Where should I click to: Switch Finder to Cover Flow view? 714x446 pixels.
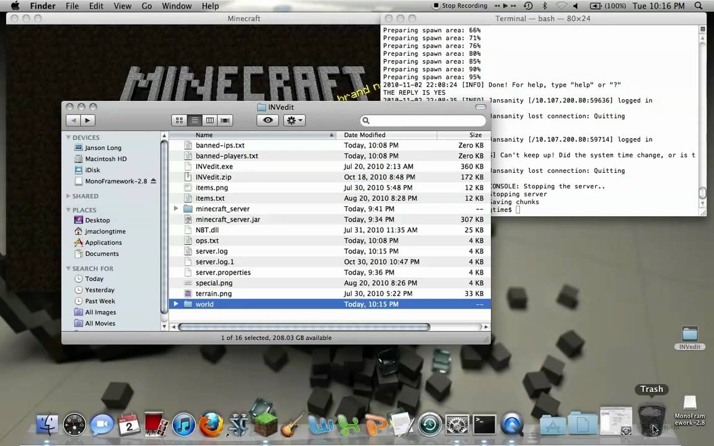click(x=225, y=121)
